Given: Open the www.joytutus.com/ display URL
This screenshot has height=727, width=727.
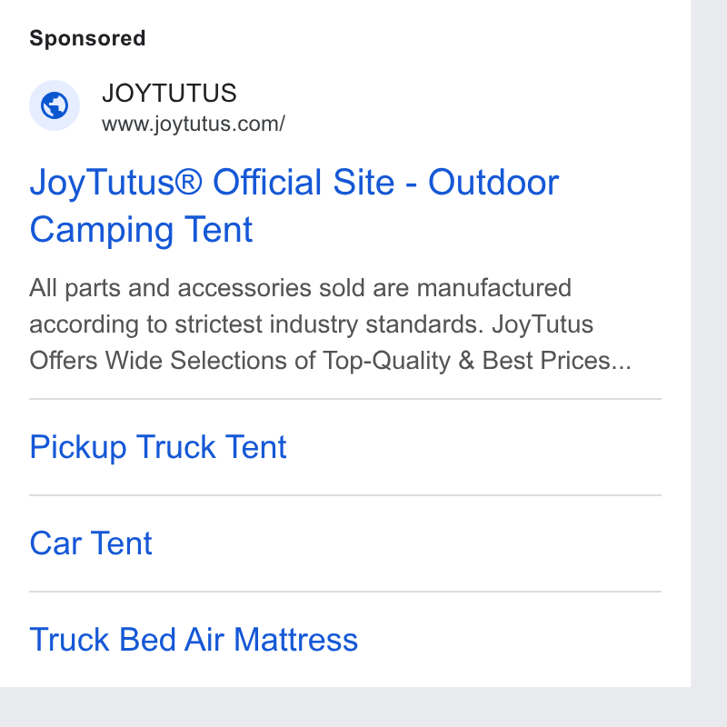Looking at the screenshot, I should click(194, 124).
